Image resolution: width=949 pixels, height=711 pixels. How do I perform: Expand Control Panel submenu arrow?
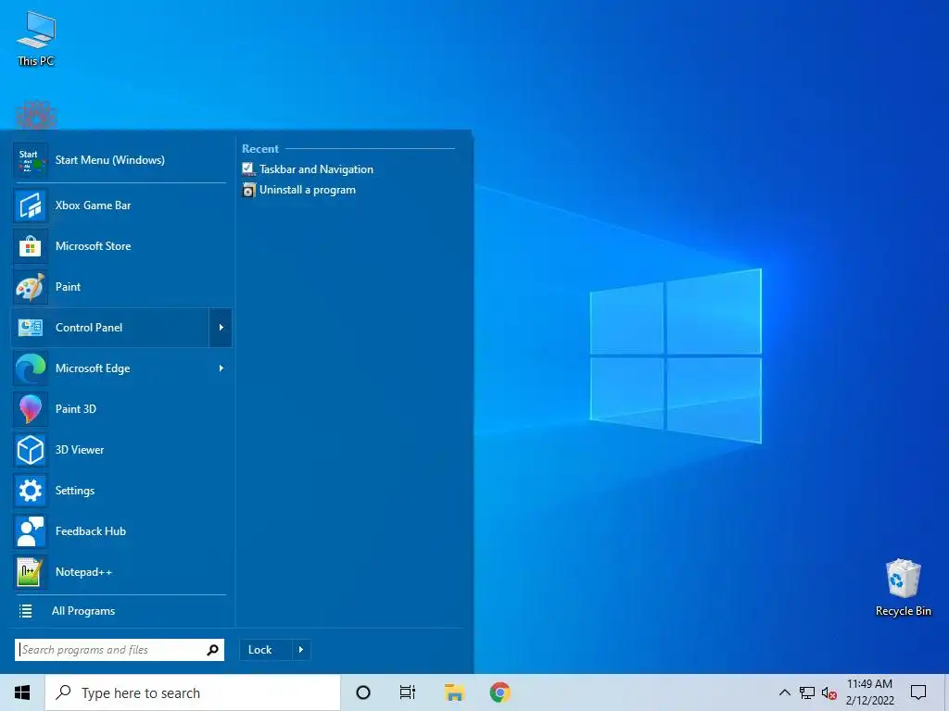221,328
